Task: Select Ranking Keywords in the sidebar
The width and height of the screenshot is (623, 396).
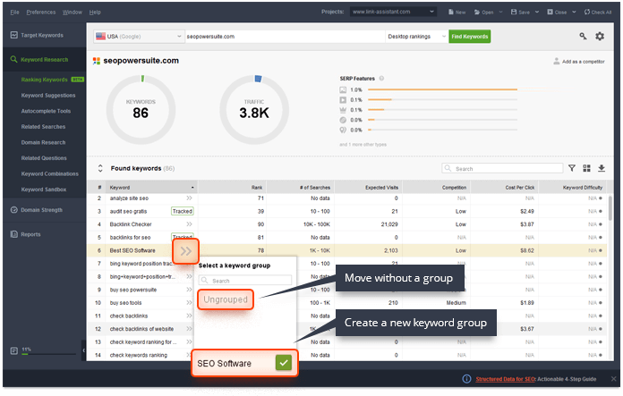Action: [x=44, y=80]
